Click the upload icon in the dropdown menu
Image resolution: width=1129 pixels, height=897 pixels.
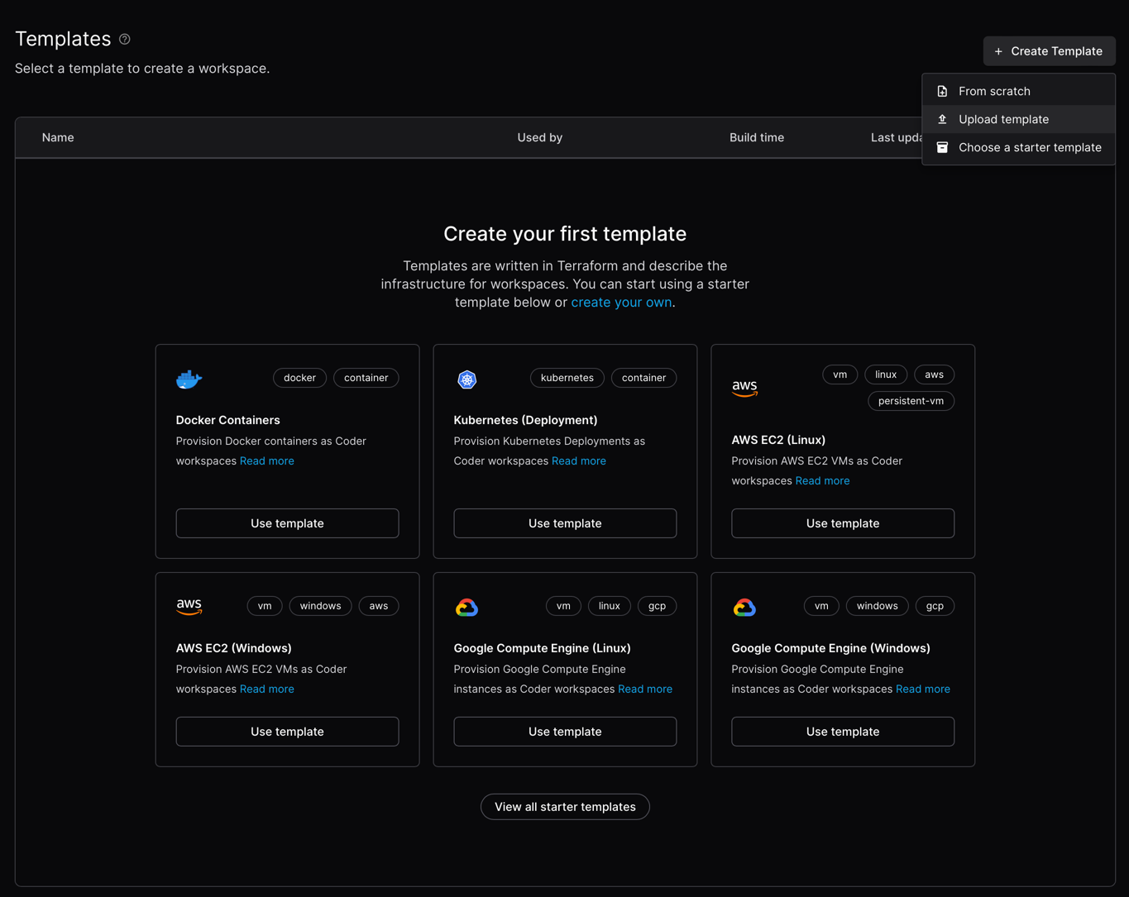942,119
